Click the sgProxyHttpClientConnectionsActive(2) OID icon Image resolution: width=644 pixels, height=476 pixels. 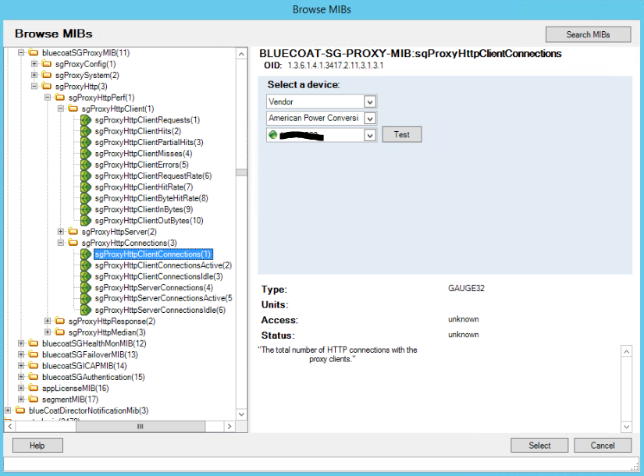click(85, 265)
